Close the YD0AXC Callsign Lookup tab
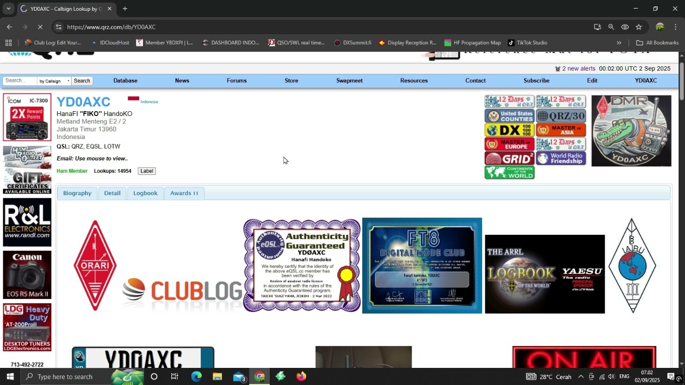The height and width of the screenshot is (385, 685). [109, 9]
